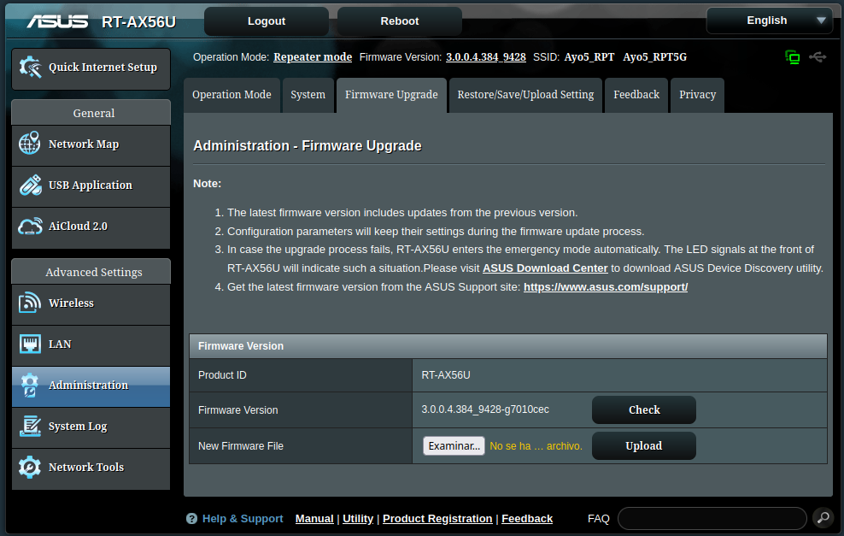The height and width of the screenshot is (536, 844).
Task: Click the Help & Support question mark icon
Action: pos(191,519)
